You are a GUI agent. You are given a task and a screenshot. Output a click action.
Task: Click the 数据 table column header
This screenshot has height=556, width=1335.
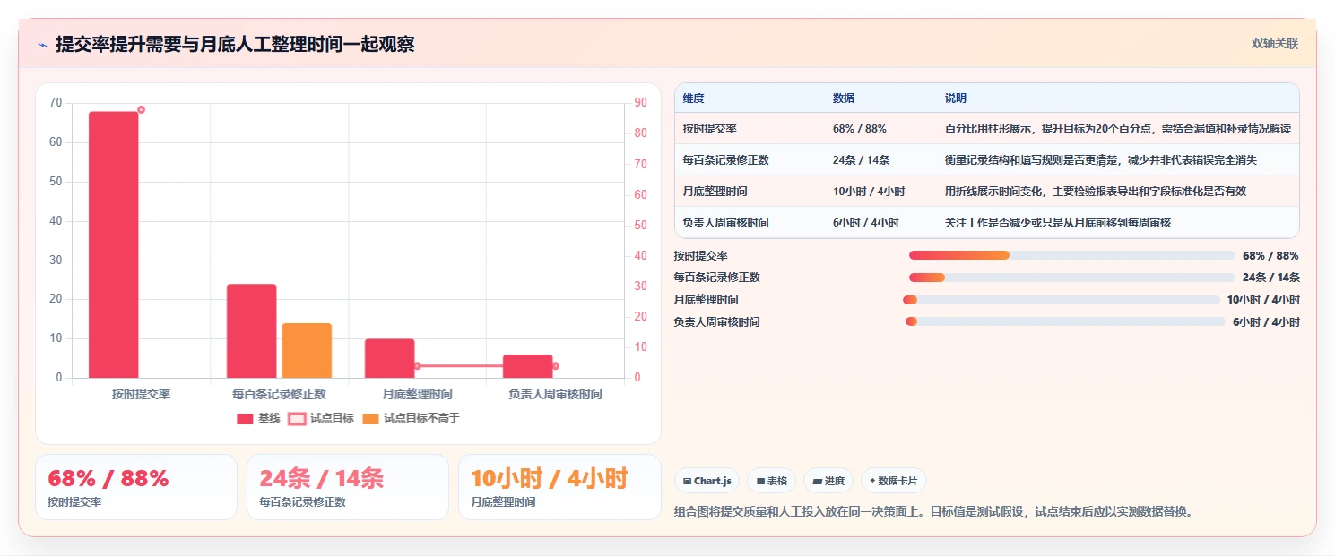pyautogui.click(x=844, y=98)
